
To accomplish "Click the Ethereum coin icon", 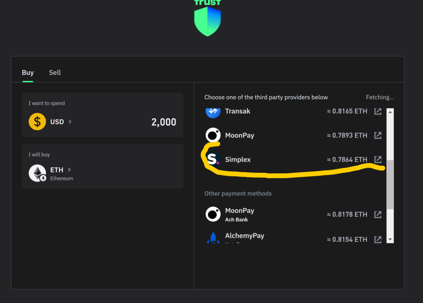I will point(37,173).
